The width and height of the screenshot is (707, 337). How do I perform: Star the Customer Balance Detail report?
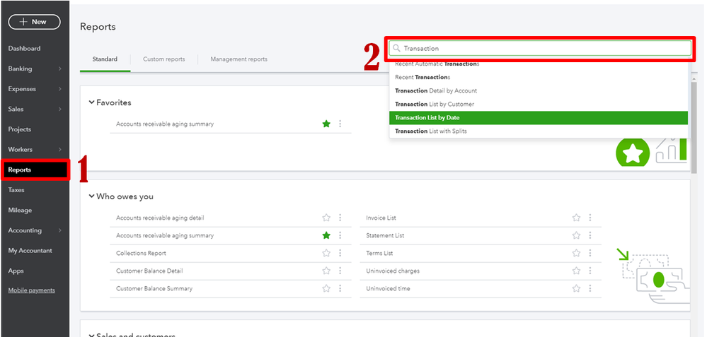pos(326,271)
